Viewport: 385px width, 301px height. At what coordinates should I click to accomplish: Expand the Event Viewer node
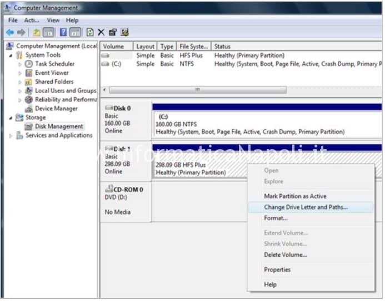[x=20, y=73]
